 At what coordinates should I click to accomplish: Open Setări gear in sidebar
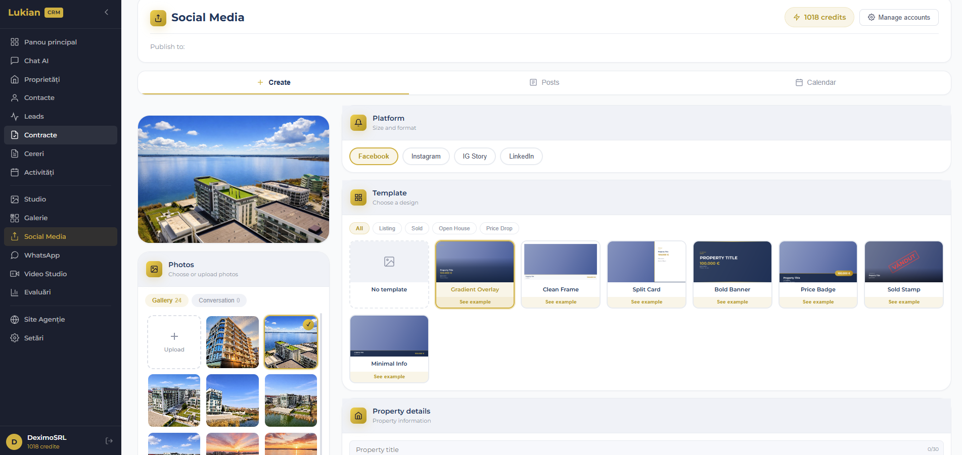tap(15, 338)
